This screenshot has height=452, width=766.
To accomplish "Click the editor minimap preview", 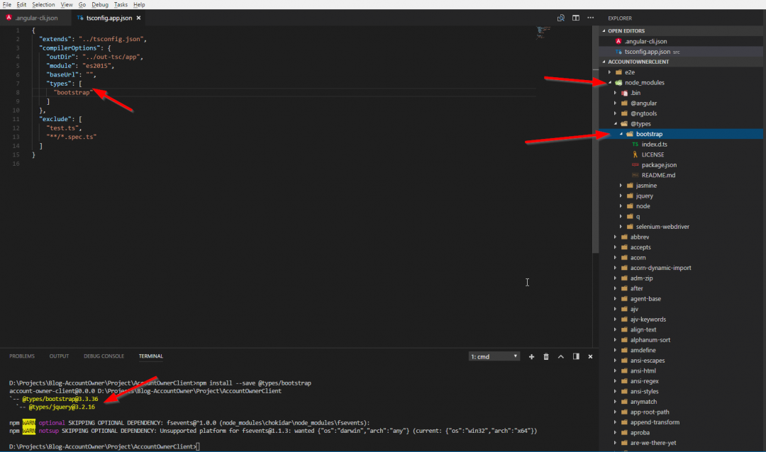I will (x=545, y=31).
